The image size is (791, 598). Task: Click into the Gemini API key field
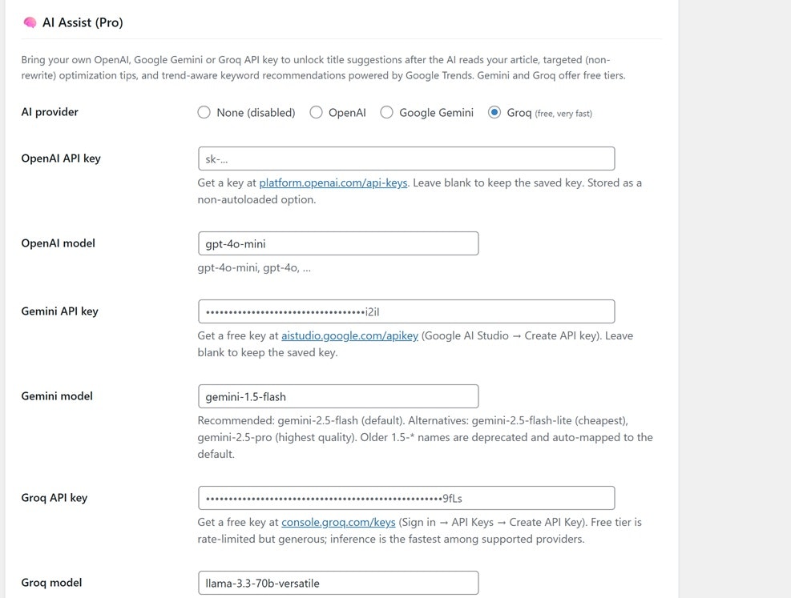point(406,311)
